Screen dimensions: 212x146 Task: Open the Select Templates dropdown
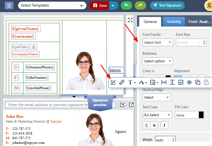coord(52,5)
